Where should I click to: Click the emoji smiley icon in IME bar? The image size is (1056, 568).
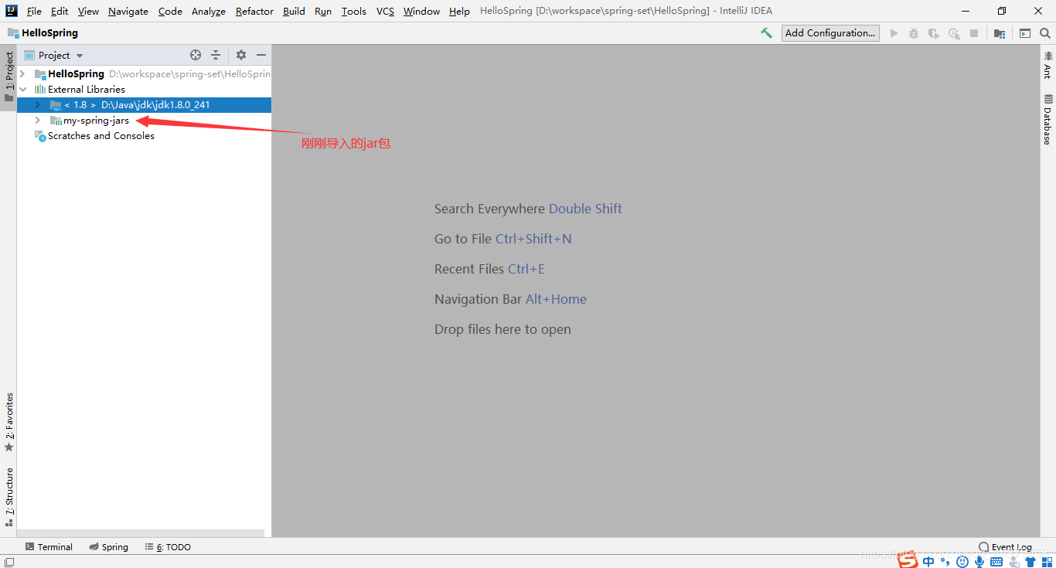pos(962,561)
